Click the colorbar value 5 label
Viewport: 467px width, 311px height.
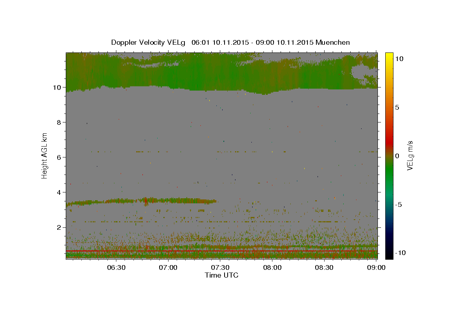397,107
